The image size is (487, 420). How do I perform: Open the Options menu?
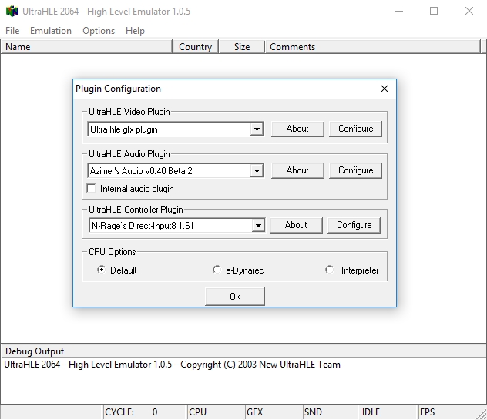[x=99, y=31]
